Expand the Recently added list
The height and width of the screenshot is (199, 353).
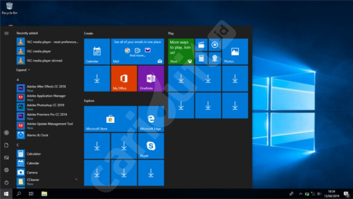(x=23, y=70)
